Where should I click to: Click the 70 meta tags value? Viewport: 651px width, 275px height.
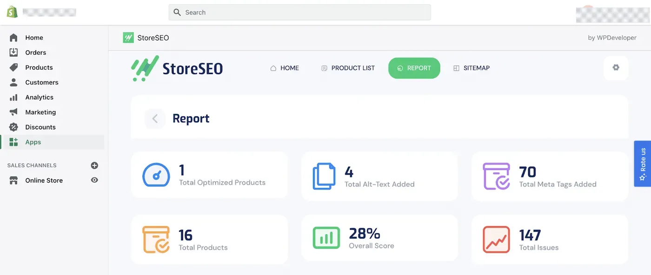coord(528,172)
